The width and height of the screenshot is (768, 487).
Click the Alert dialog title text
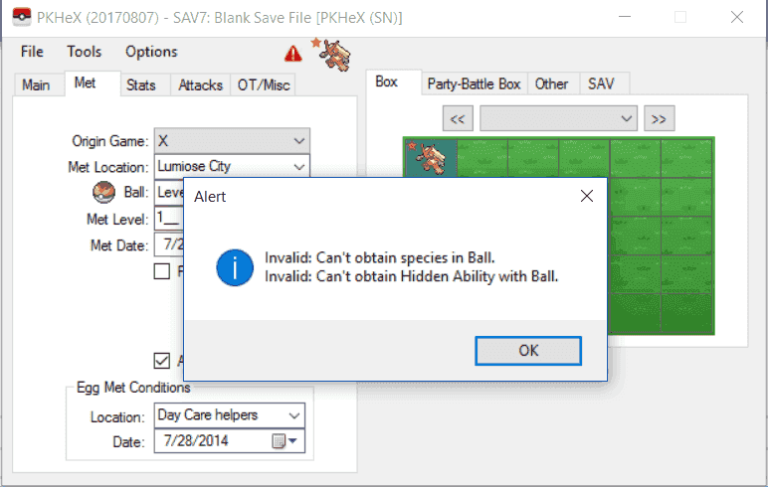point(210,197)
